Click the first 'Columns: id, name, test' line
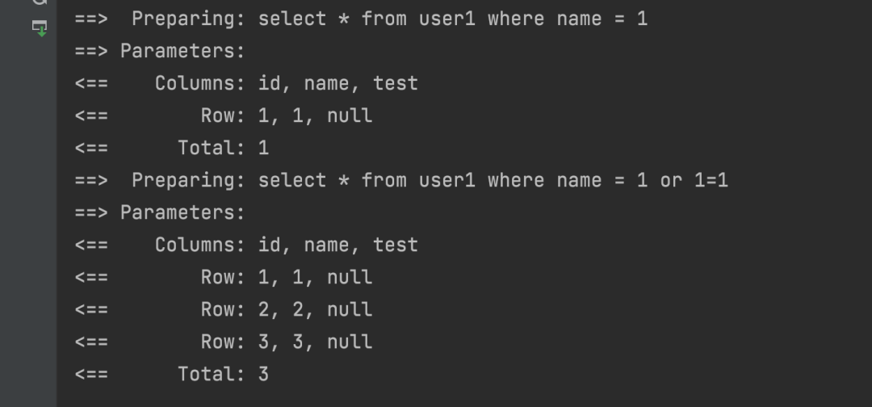This screenshot has width=872, height=407. pyautogui.click(x=246, y=83)
